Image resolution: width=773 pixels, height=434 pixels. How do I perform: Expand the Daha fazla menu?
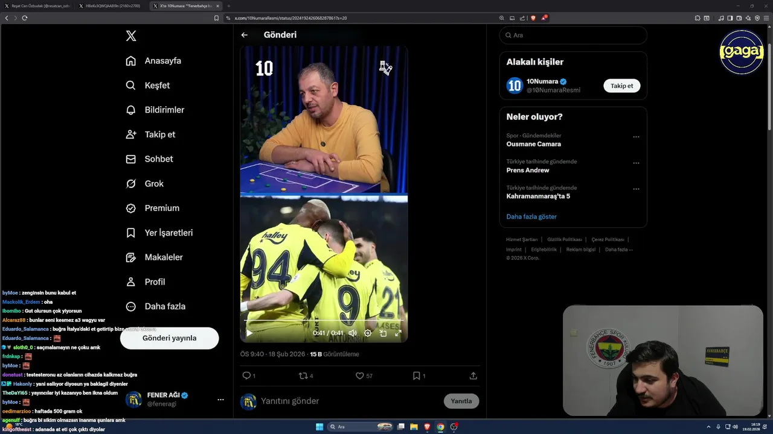click(155, 306)
